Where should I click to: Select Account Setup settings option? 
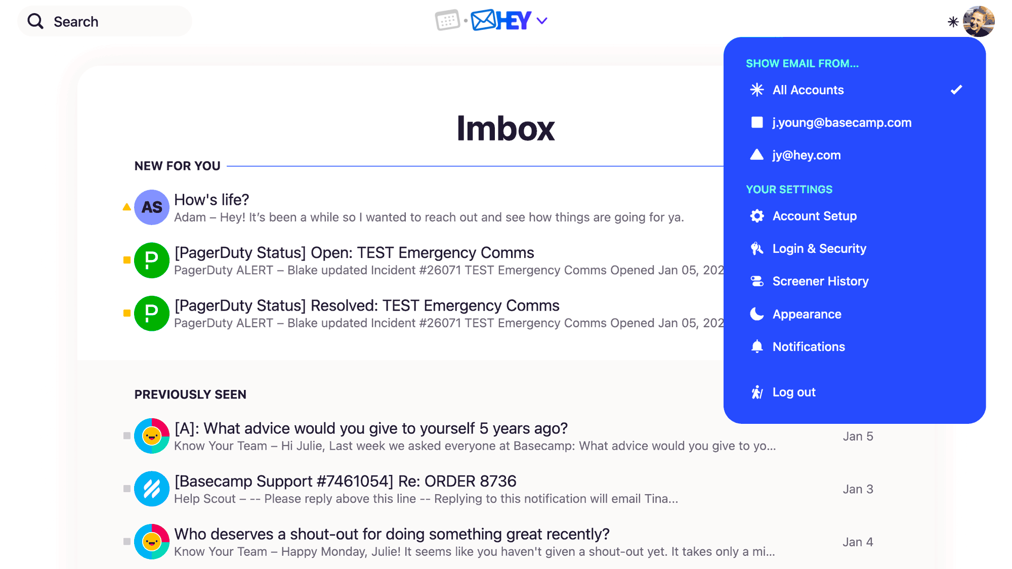[x=815, y=216]
